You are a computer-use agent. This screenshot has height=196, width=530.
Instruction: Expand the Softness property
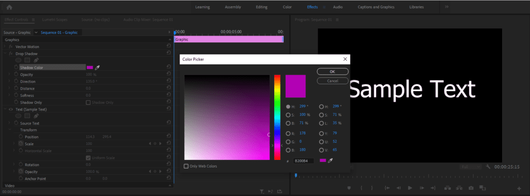pyautogui.click(x=9, y=95)
